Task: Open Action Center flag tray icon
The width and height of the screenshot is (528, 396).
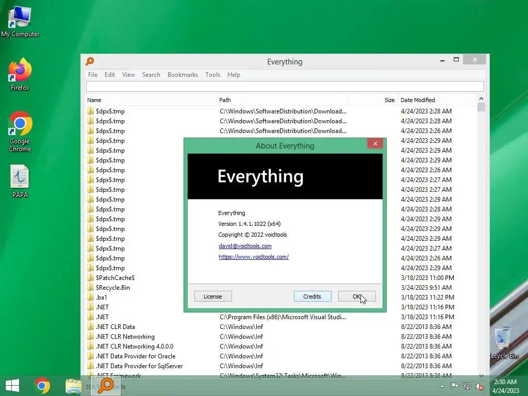Action: (455, 386)
